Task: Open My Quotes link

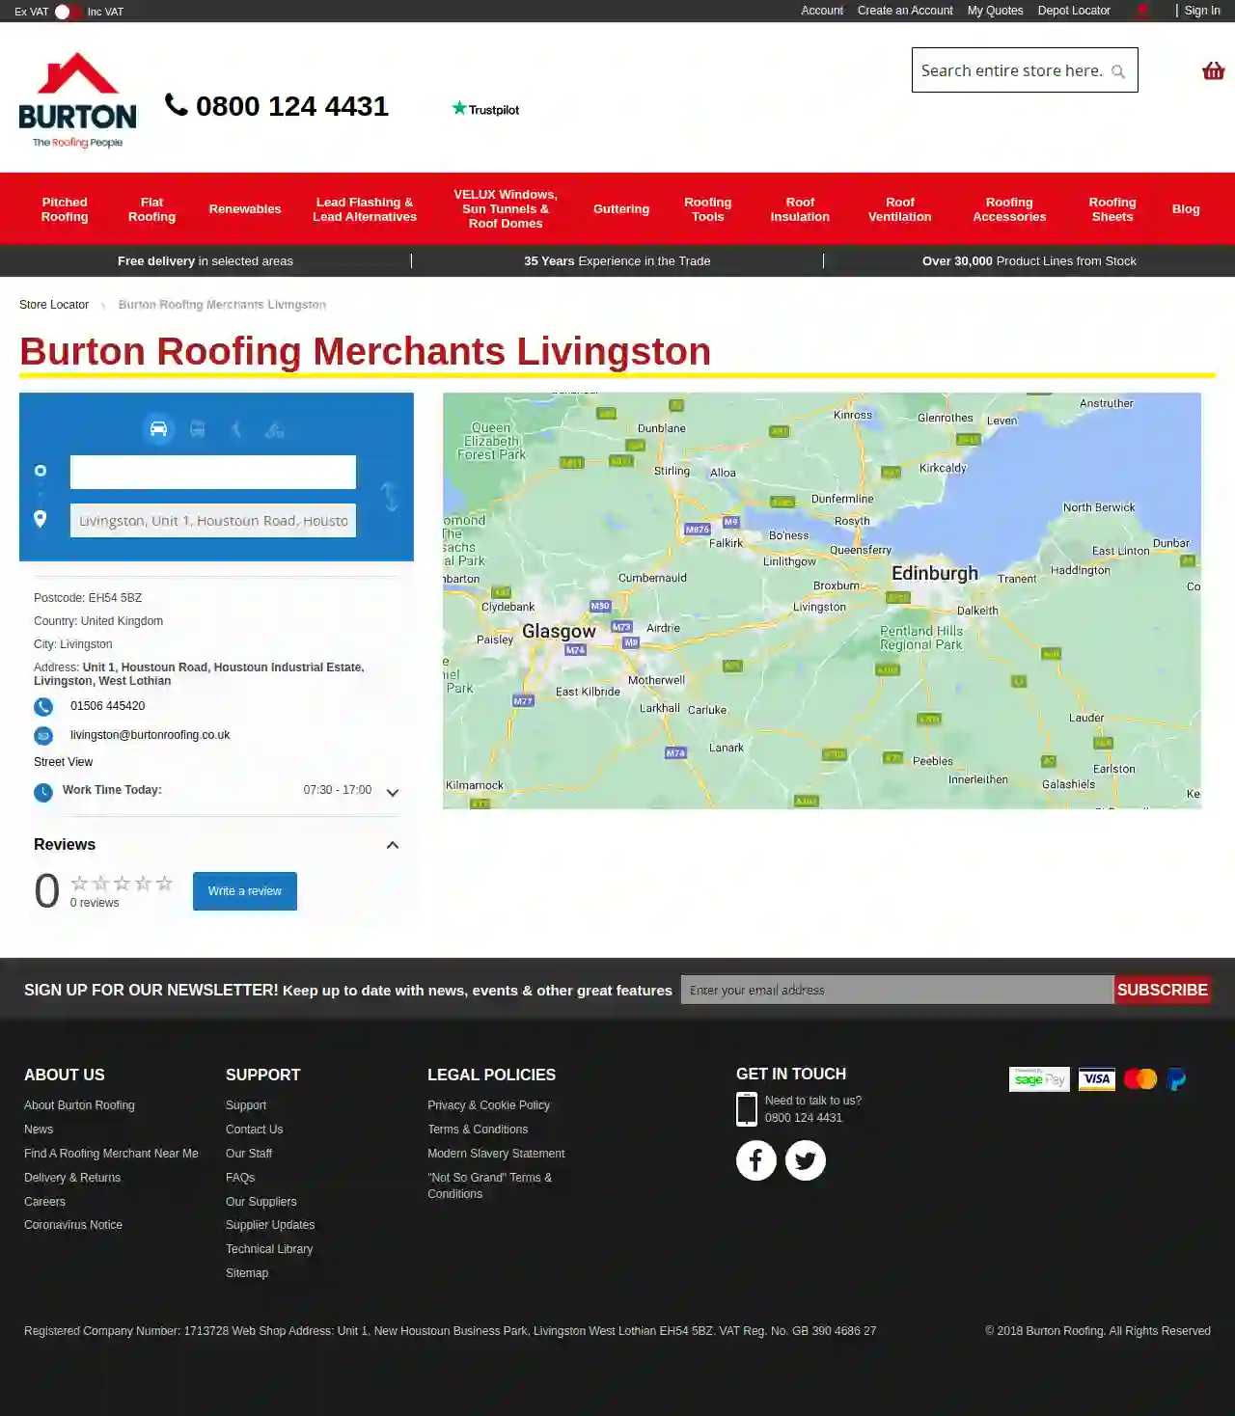Action: click(996, 11)
